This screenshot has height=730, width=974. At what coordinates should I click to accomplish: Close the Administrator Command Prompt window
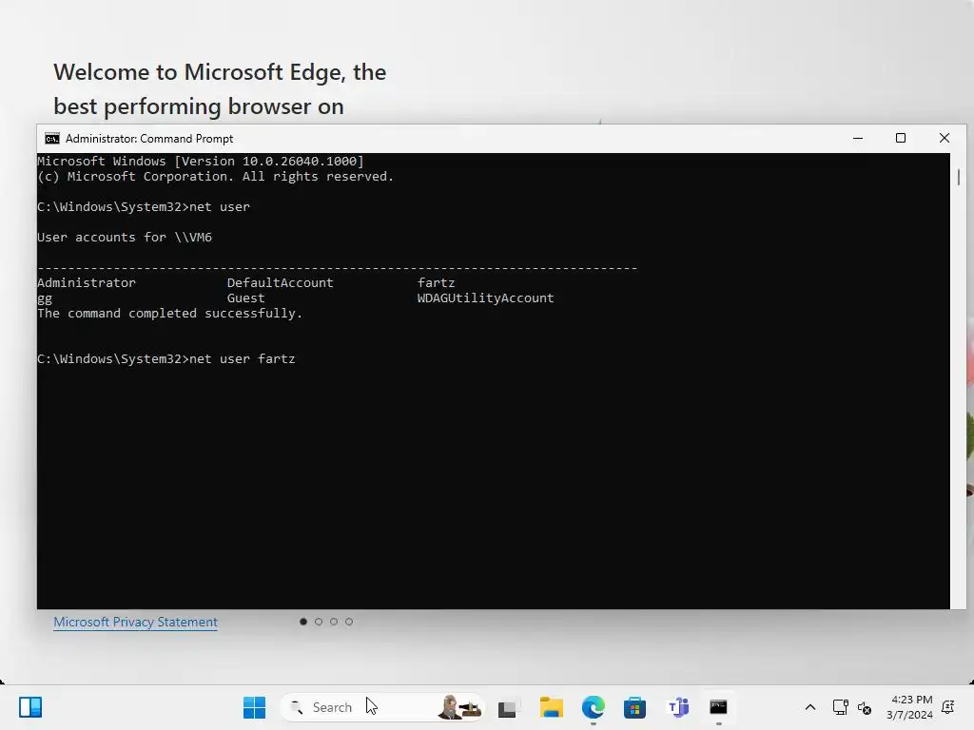pyautogui.click(x=945, y=139)
